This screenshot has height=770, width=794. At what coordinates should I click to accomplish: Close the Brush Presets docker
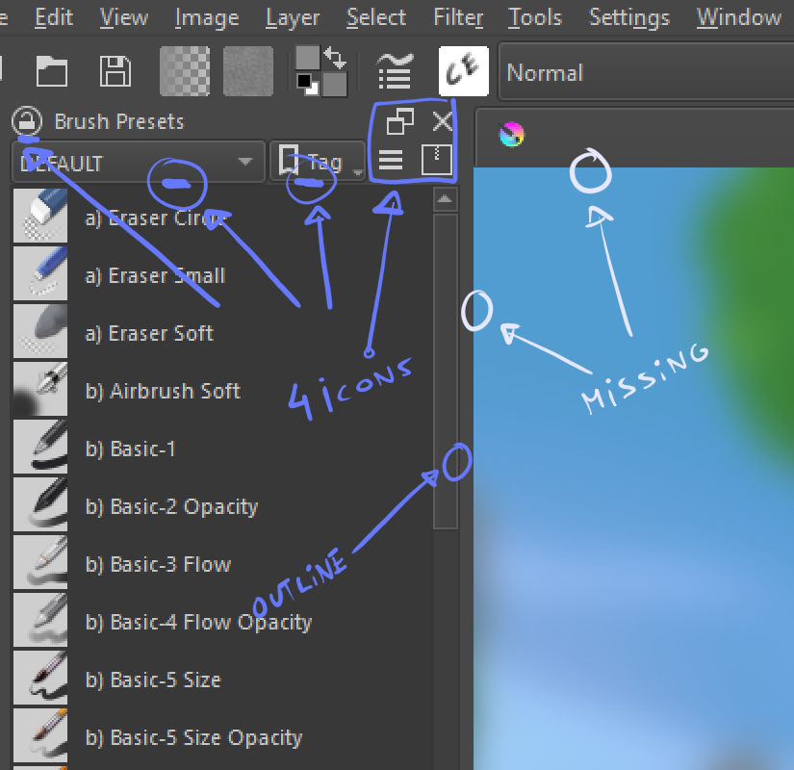tap(443, 121)
